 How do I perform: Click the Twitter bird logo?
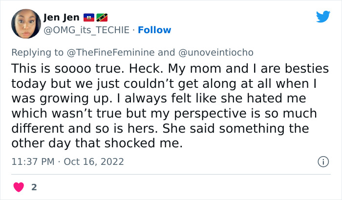click(323, 17)
